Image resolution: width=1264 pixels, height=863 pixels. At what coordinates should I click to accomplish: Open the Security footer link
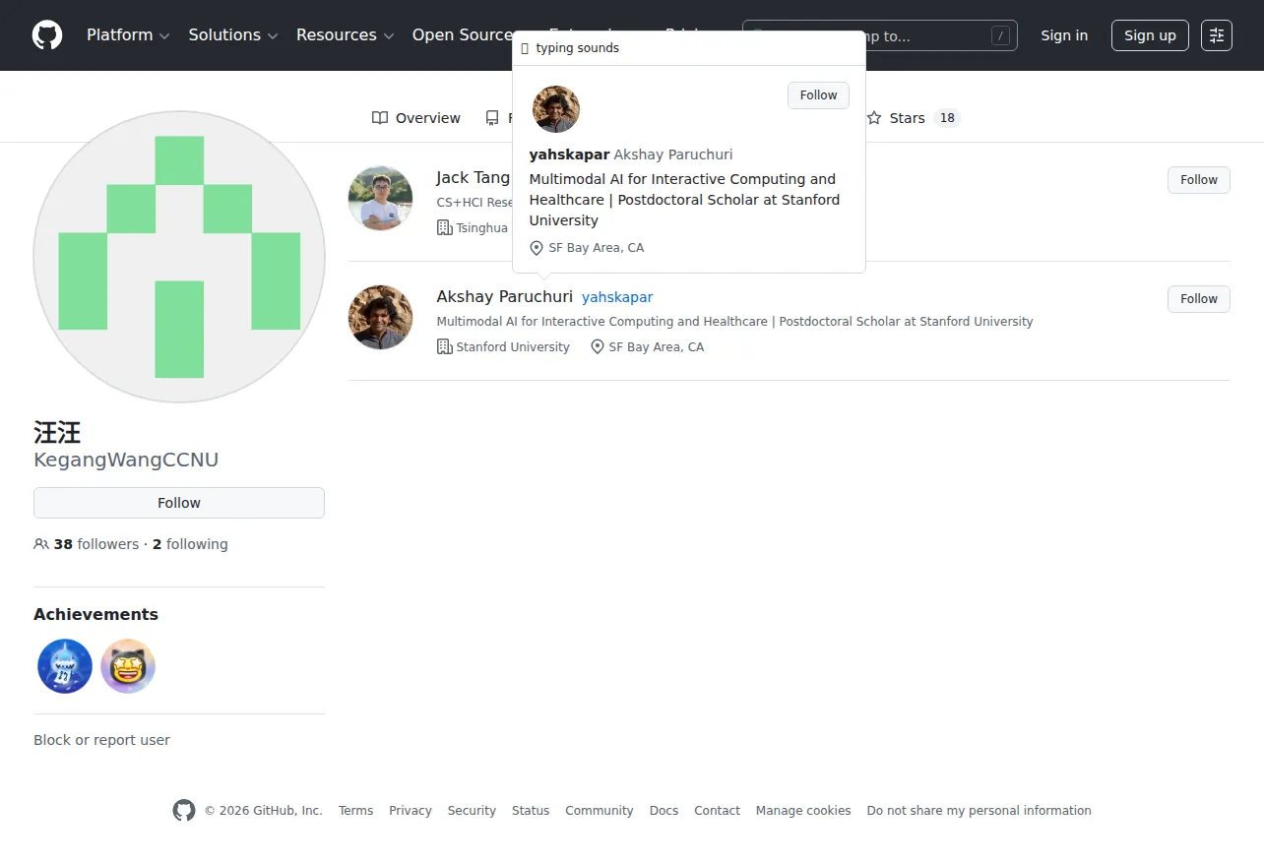[x=472, y=811]
